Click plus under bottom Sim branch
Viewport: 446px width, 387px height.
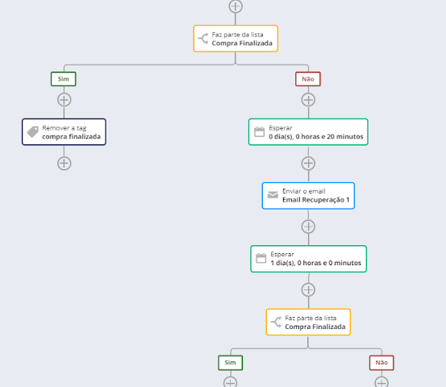pos(230,382)
